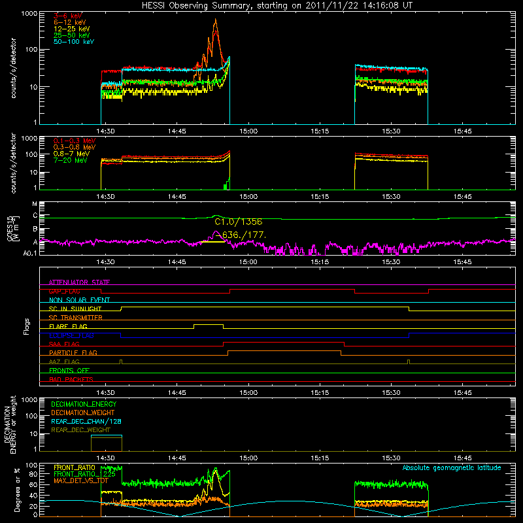Click the cyan decimation box in decimation panel
Viewport: 523px width, 523px height.
(107, 435)
